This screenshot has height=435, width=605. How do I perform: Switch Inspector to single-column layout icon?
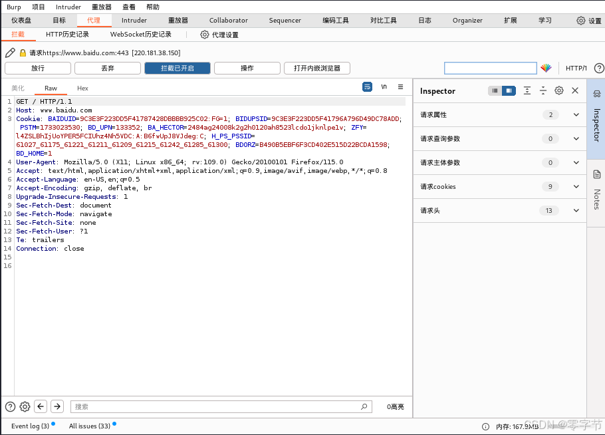pos(495,90)
